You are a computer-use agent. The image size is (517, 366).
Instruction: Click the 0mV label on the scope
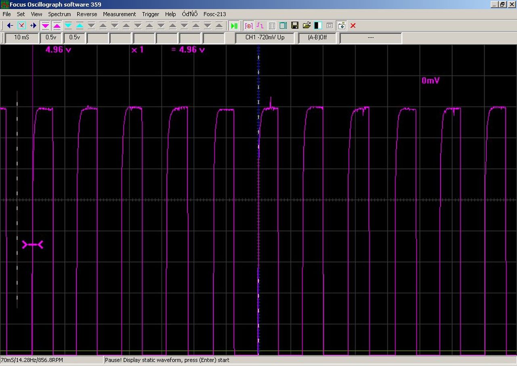tap(431, 81)
